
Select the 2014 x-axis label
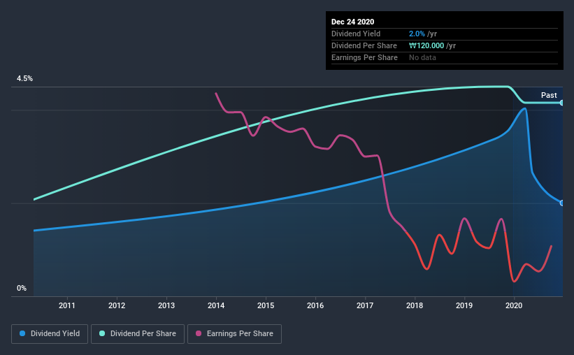point(216,305)
